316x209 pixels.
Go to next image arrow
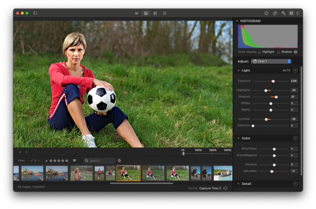tap(26, 152)
